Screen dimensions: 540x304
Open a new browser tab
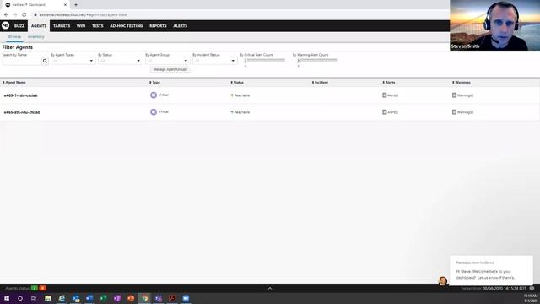pos(76,5)
